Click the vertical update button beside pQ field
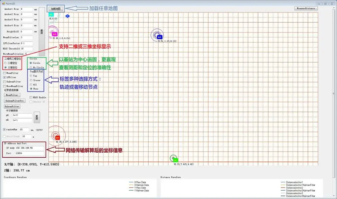Screen dimensions: 337x199 [x=37, y=117]
